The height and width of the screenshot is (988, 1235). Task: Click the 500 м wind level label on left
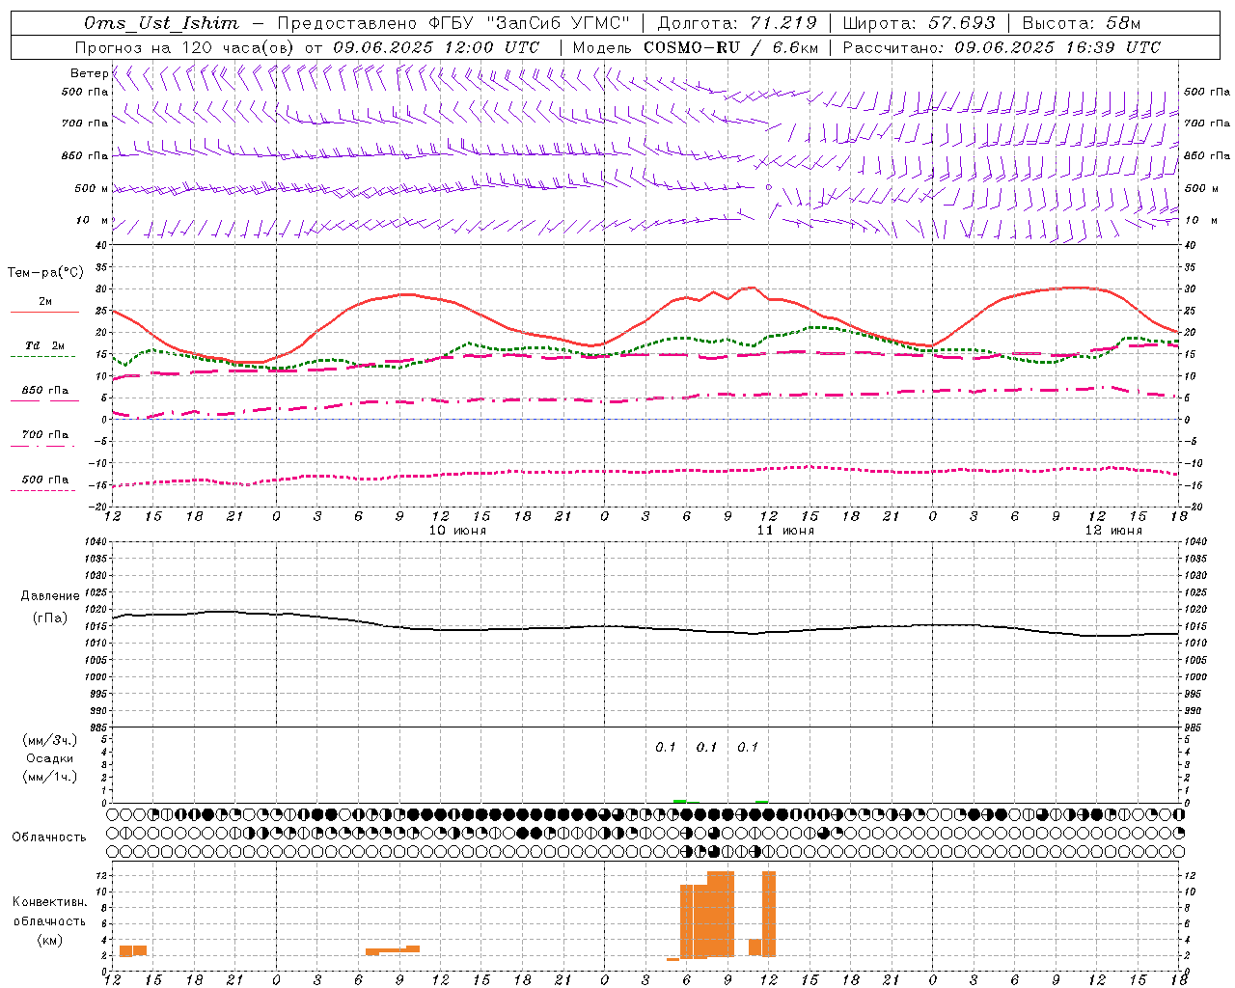[92, 188]
